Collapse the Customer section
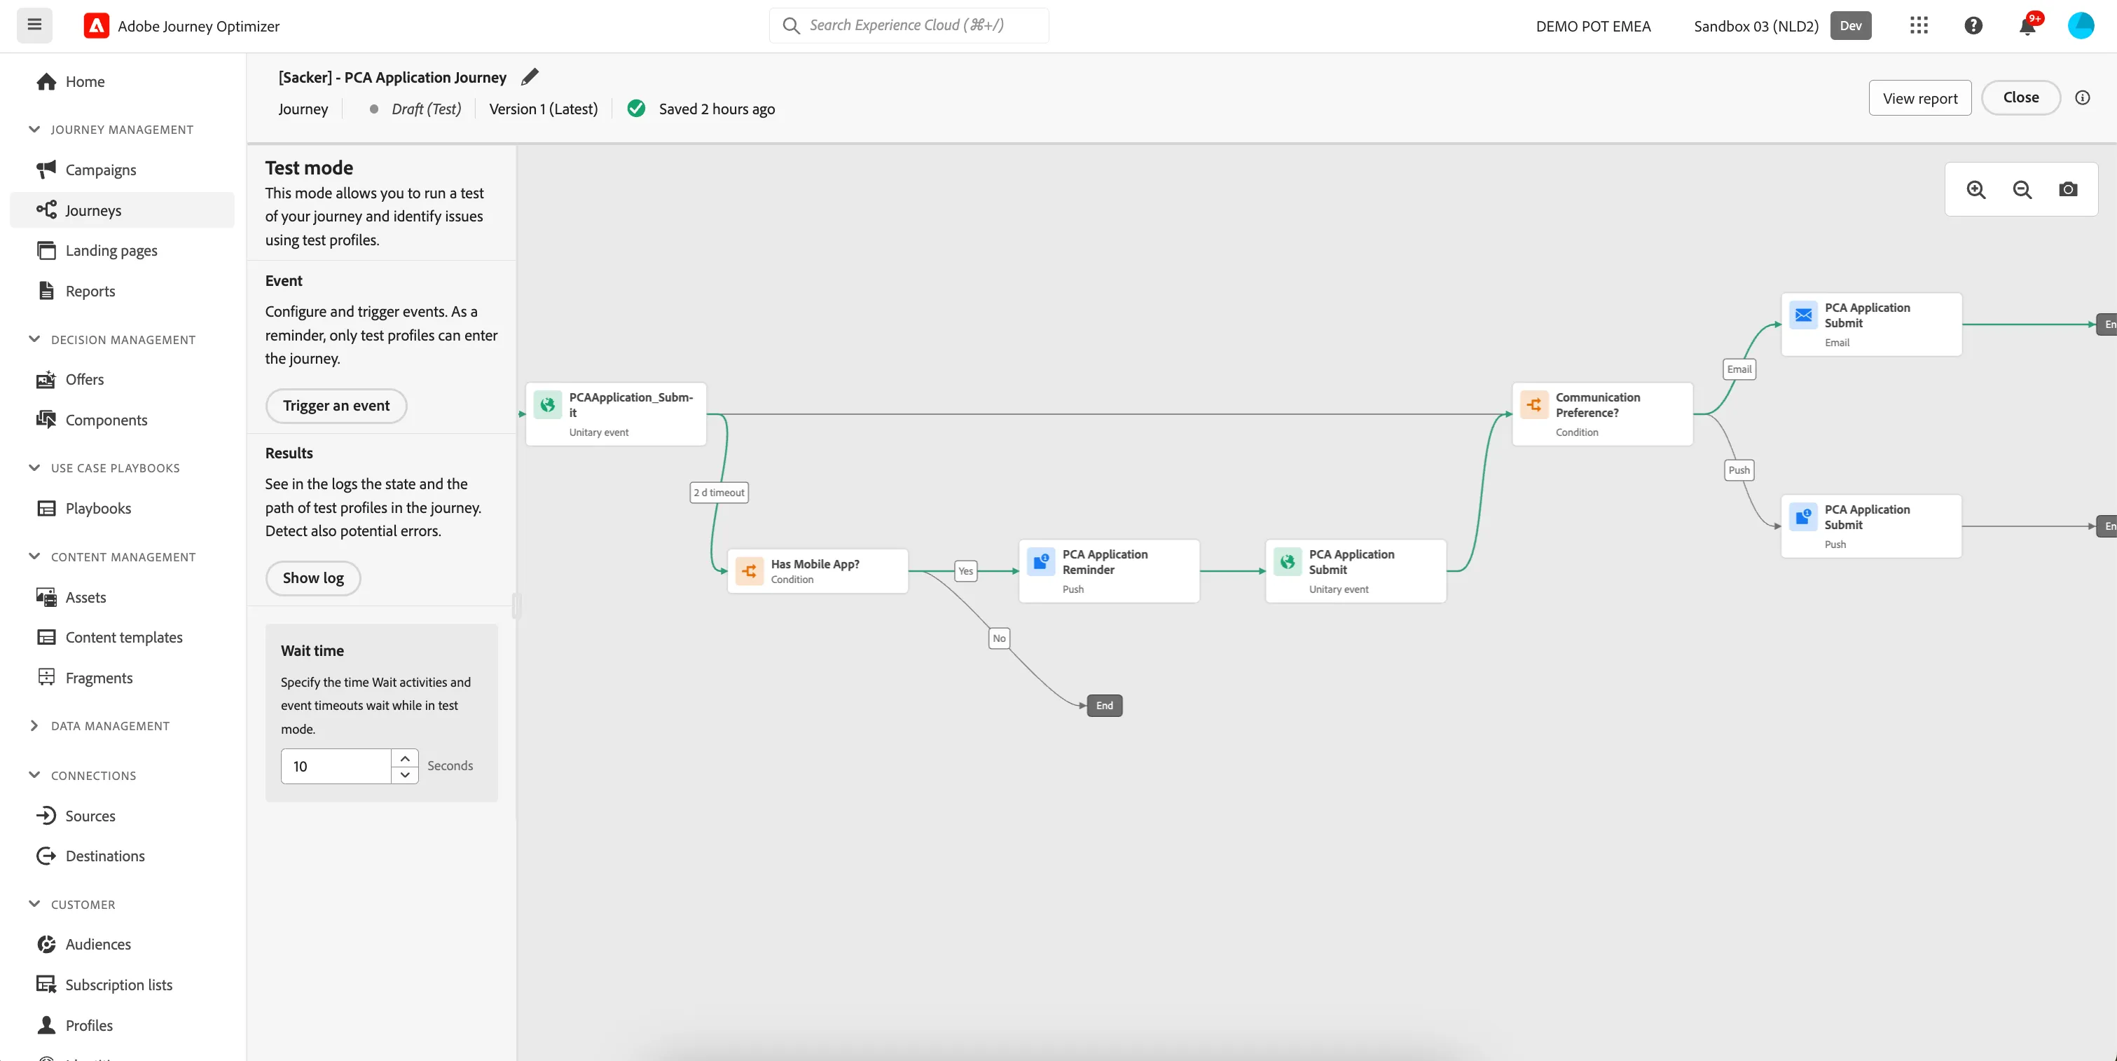Image resolution: width=2117 pixels, height=1061 pixels. pyautogui.click(x=34, y=904)
